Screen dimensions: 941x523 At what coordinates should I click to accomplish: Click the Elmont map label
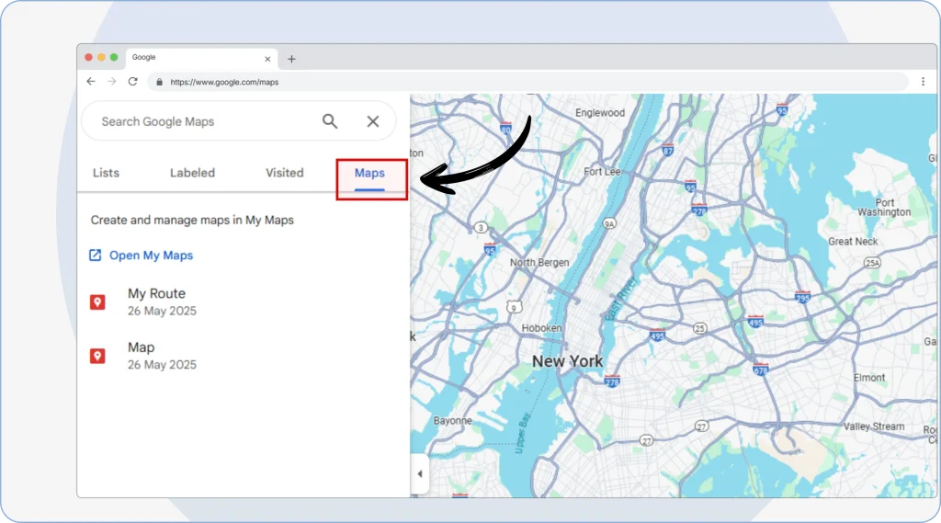[869, 378]
